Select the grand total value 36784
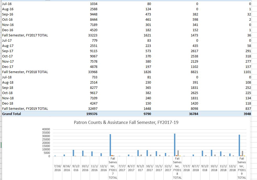 tap(193, 114)
